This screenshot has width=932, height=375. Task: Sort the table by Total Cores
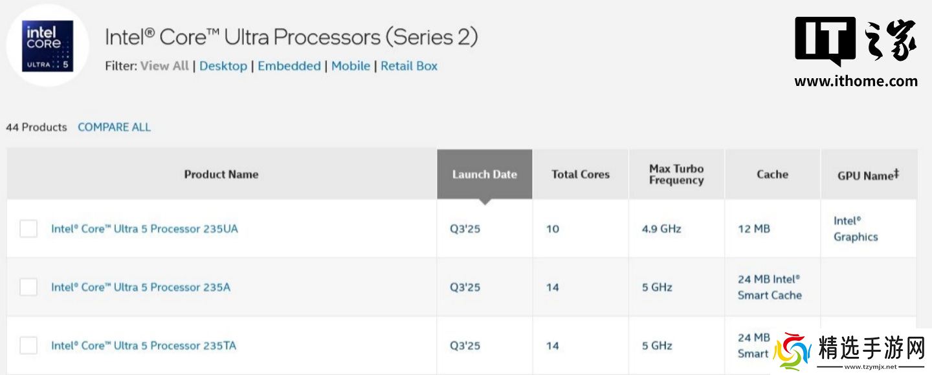[x=581, y=174]
